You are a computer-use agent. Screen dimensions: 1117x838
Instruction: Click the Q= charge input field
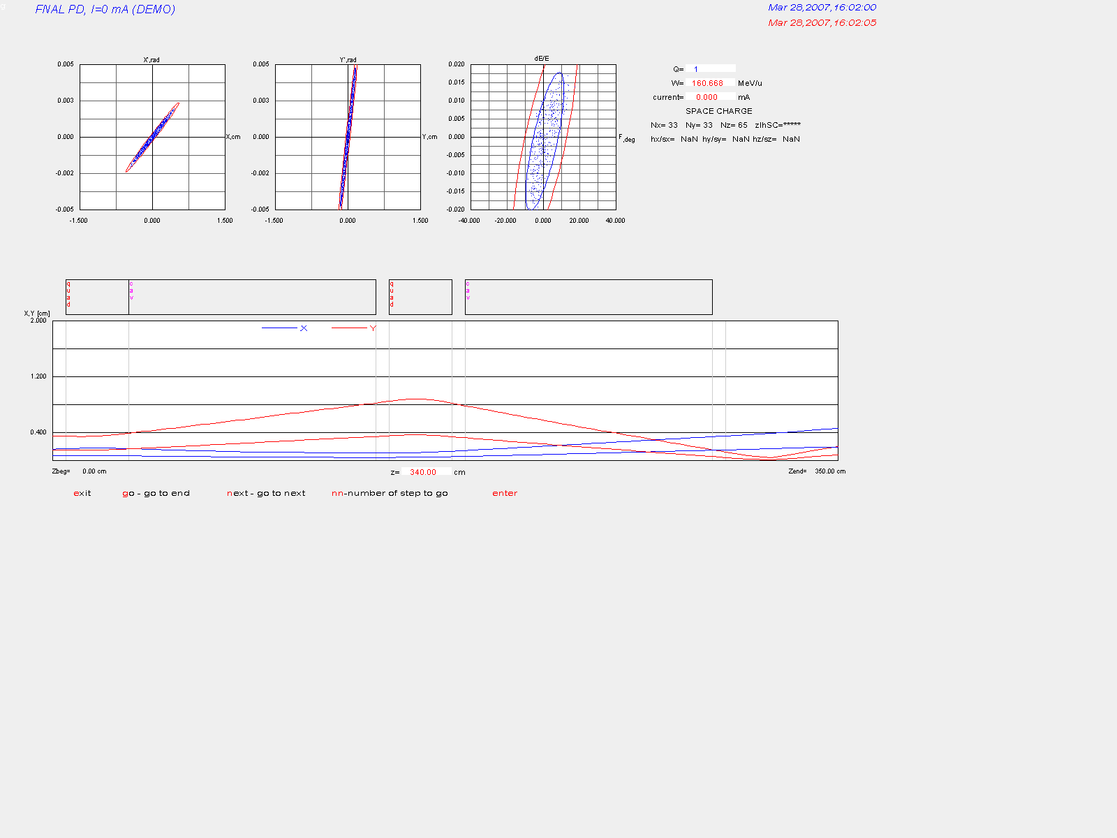pyautogui.click(x=711, y=68)
